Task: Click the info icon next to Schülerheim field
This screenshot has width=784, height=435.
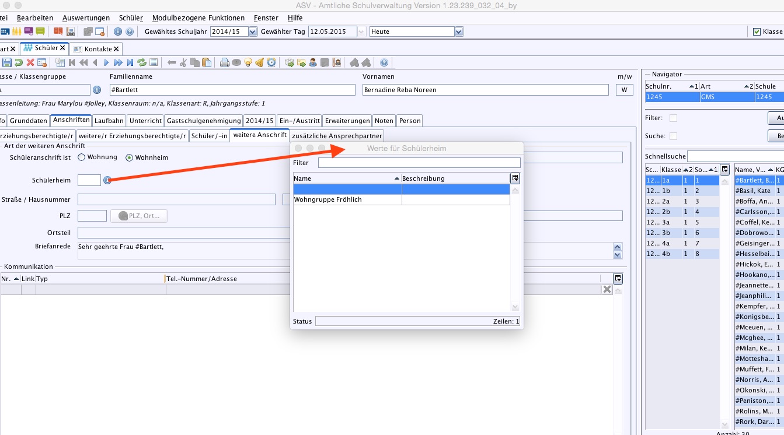Action: (107, 180)
